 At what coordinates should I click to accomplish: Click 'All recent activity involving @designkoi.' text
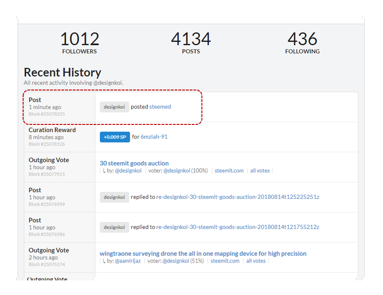pos(73,83)
